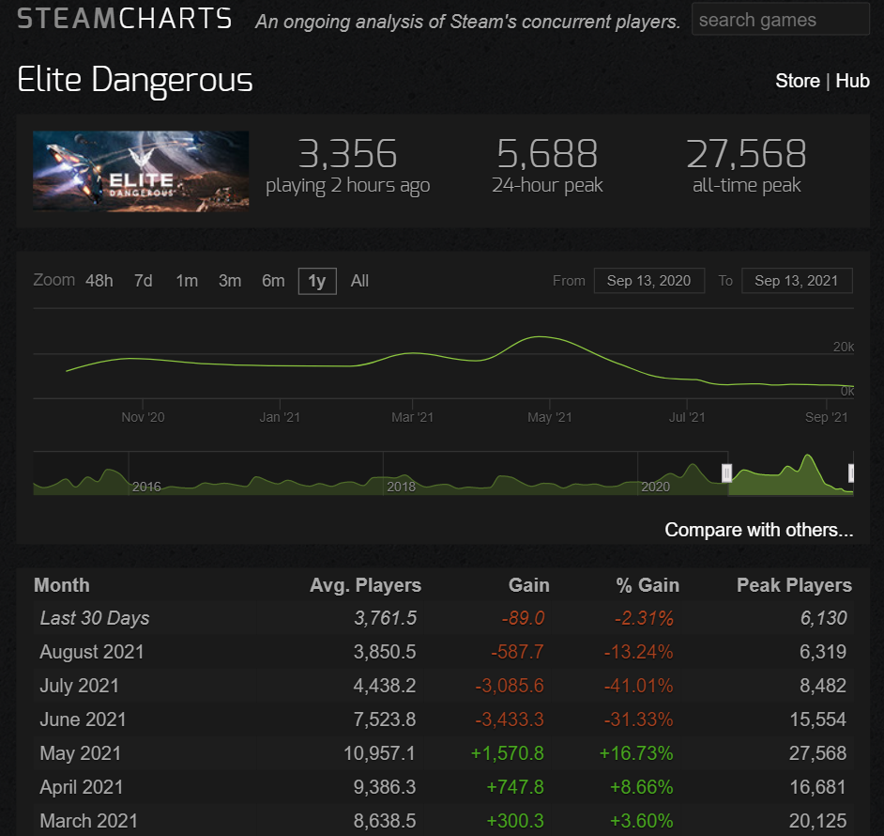This screenshot has width=884, height=836.
Task: Click the Month column header
Action: 61,585
